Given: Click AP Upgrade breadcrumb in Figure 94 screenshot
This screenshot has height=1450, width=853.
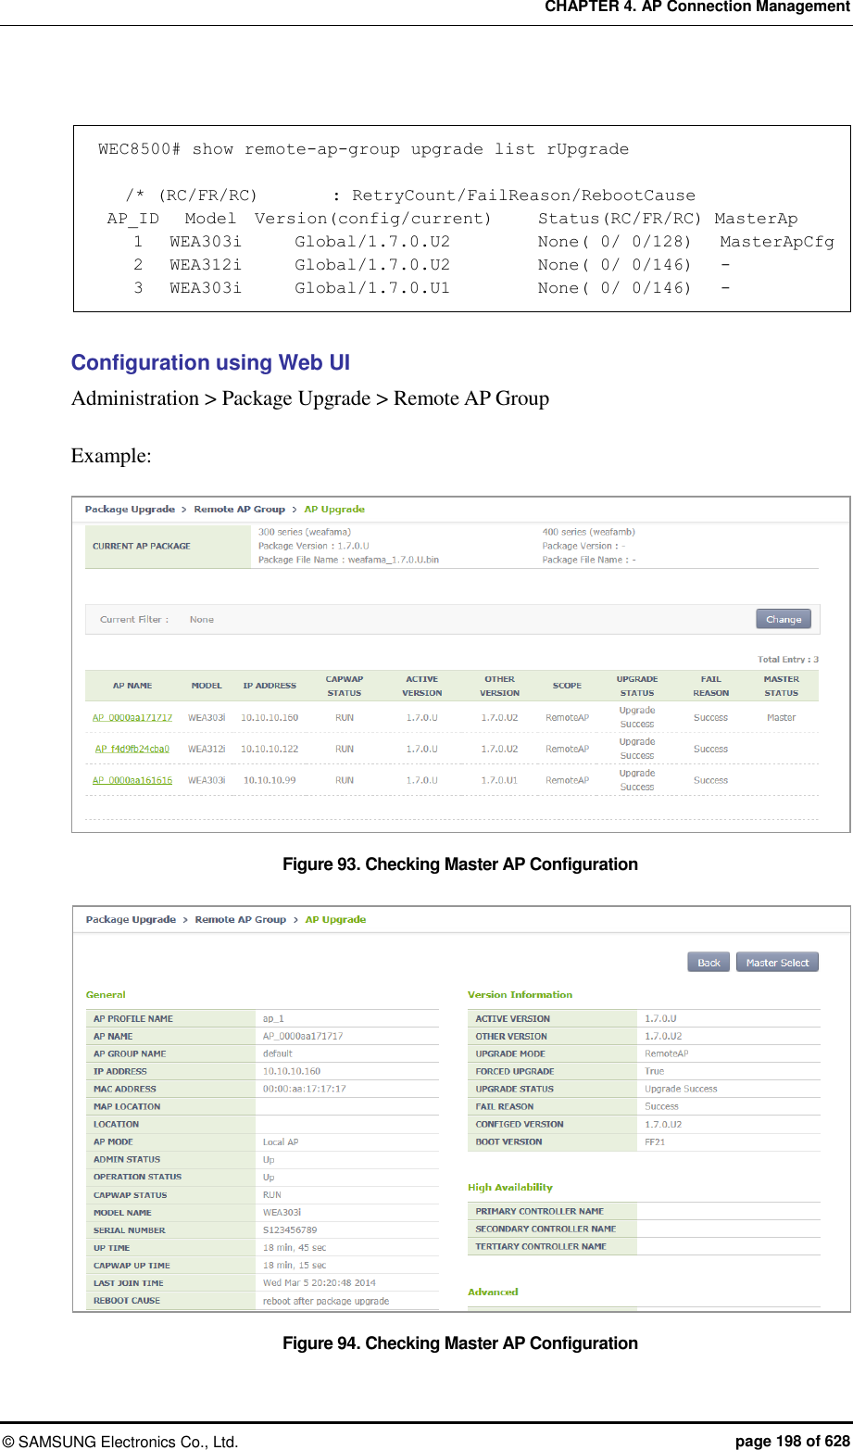Looking at the screenshot, I should (335, 919).
